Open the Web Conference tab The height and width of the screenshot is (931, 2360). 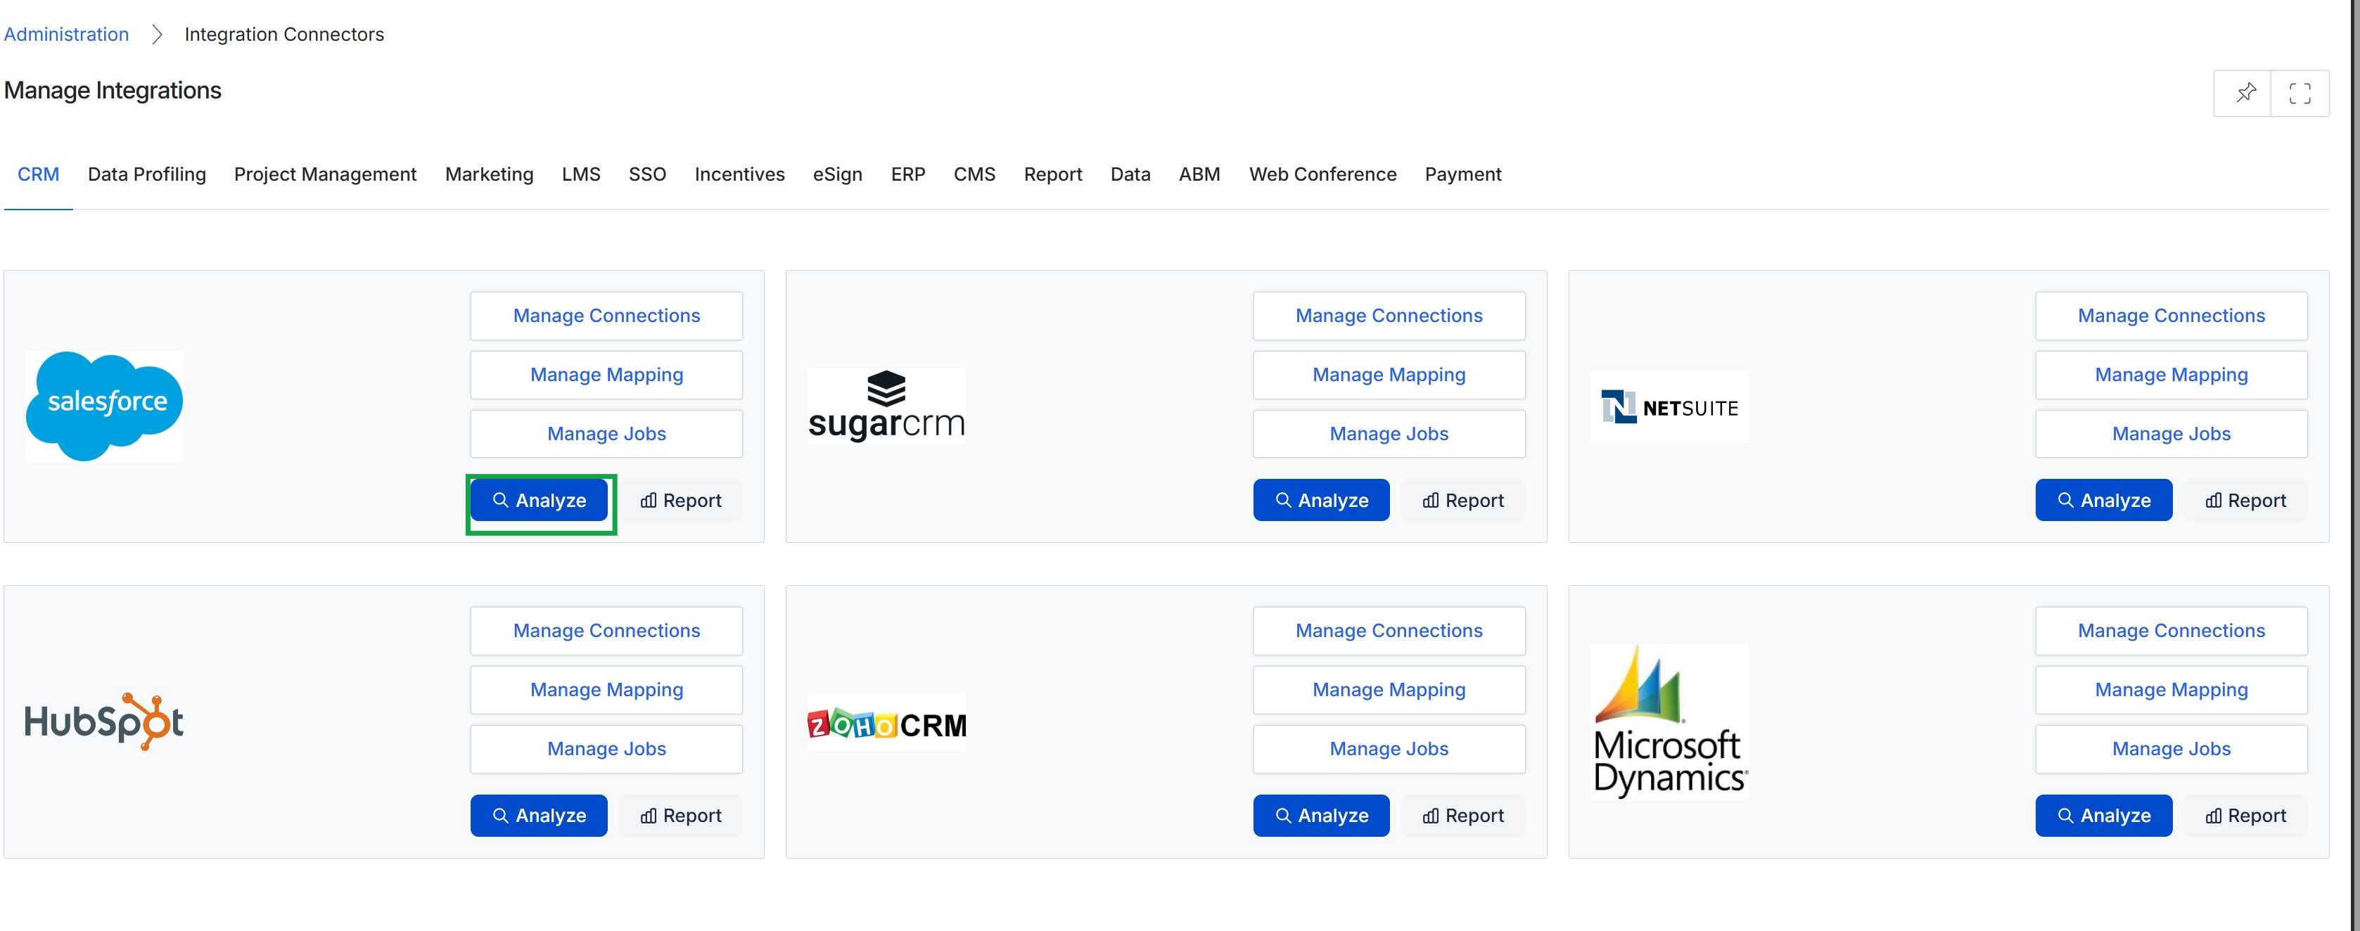pos(1322,174)
